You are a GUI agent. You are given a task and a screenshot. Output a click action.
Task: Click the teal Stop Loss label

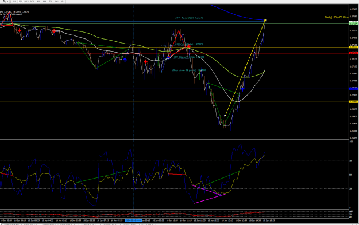coord(189,70)
